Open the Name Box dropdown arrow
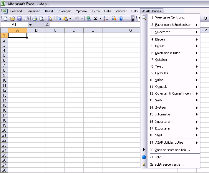This screenshot has height=173, width=209. pos(30,25)
